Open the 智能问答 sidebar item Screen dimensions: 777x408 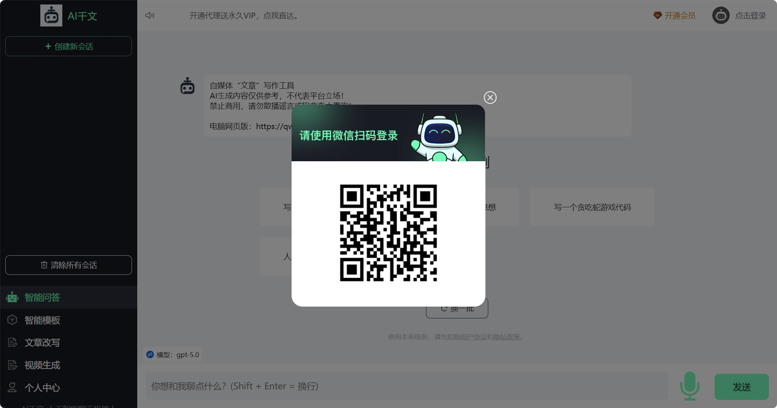click(x=42, y=298)
